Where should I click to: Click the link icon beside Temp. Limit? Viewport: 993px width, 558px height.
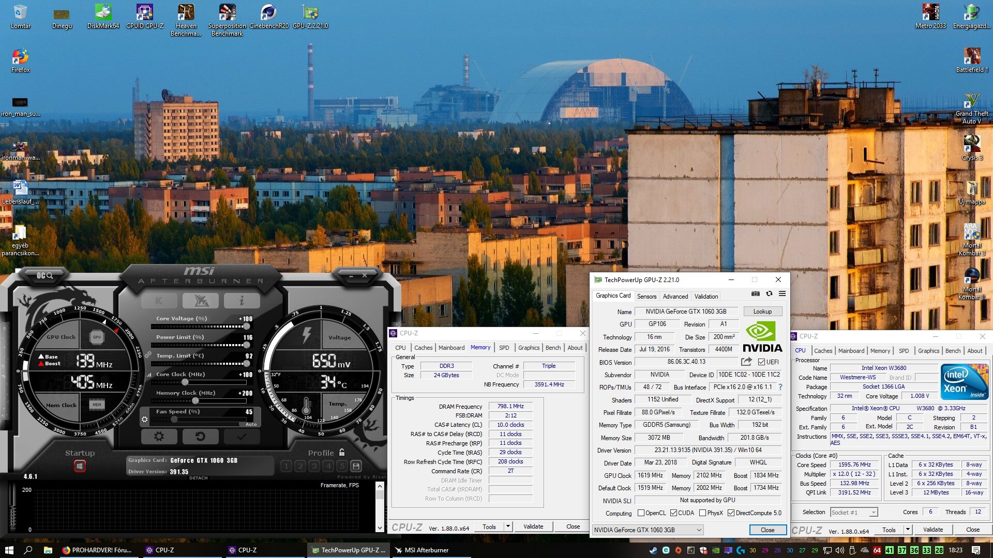148,355
